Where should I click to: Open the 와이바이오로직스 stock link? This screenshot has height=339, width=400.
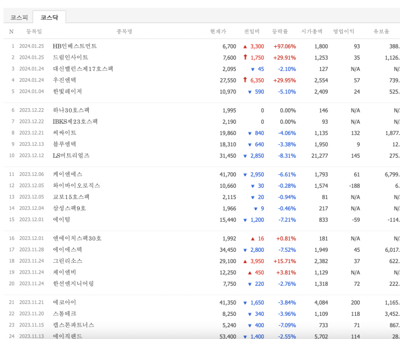coord(76,186)
